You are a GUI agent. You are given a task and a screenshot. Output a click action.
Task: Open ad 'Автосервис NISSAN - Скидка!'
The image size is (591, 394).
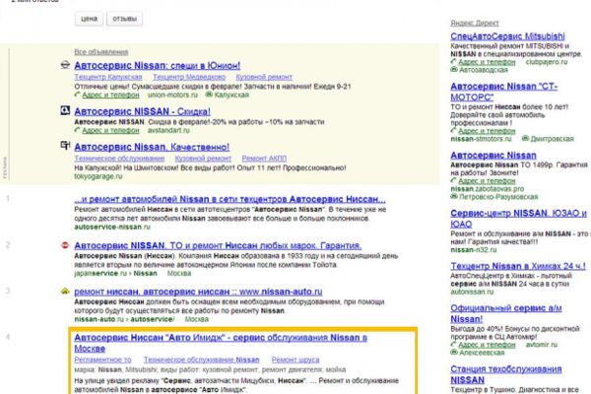click(142, 111)
